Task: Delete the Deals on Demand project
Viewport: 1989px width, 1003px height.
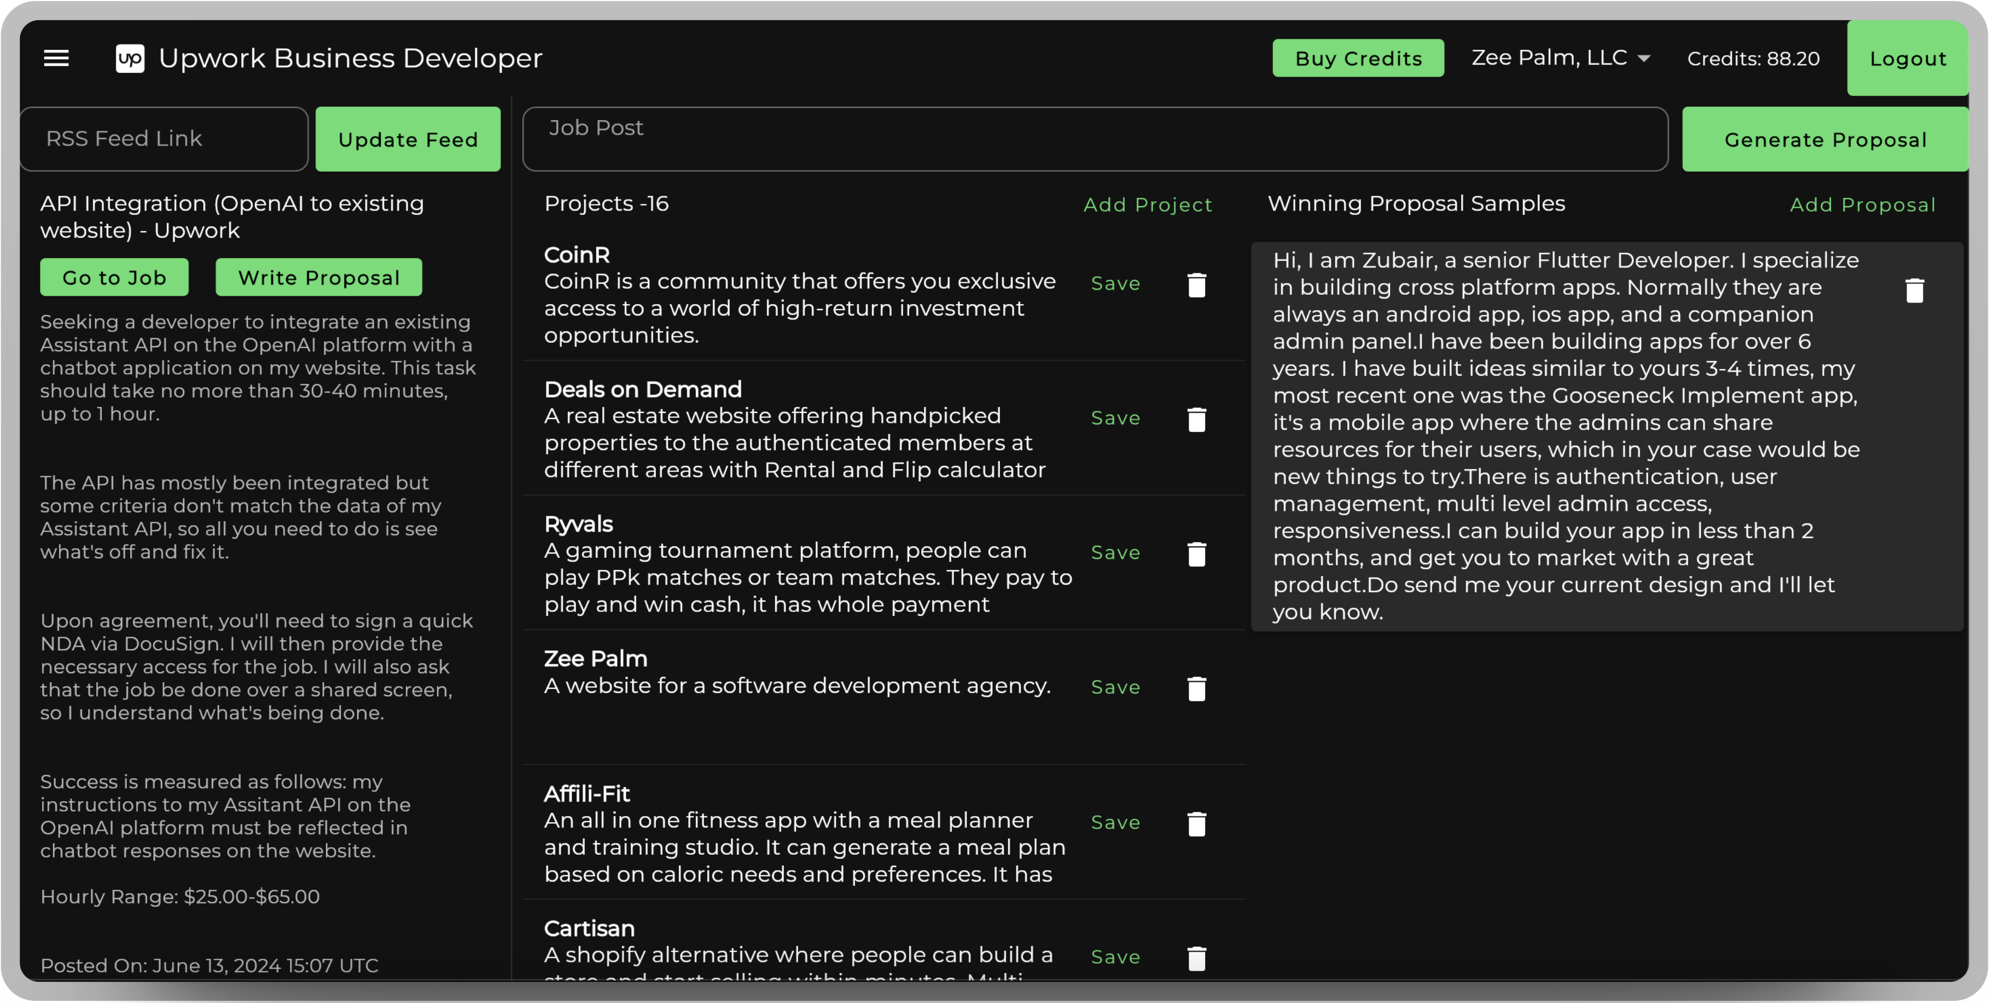Action: (1196, 419)
